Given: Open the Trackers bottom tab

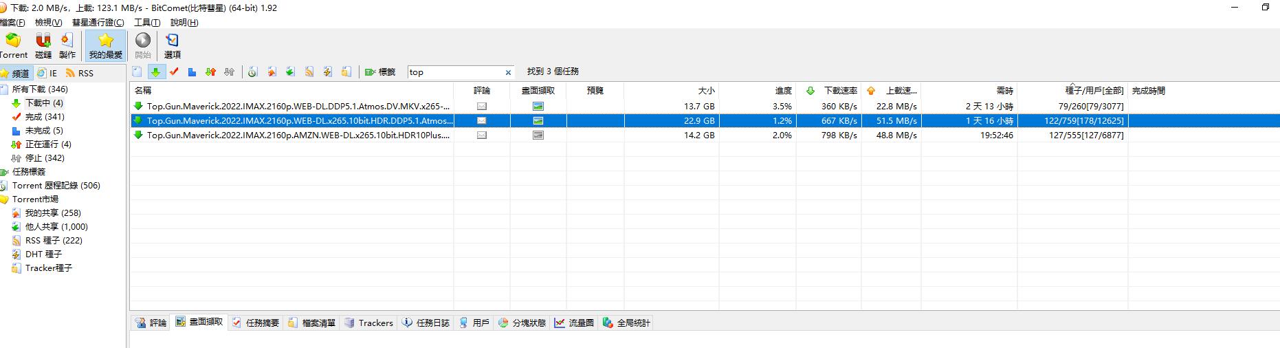Looking at the screenshot, I should (368, 323).
